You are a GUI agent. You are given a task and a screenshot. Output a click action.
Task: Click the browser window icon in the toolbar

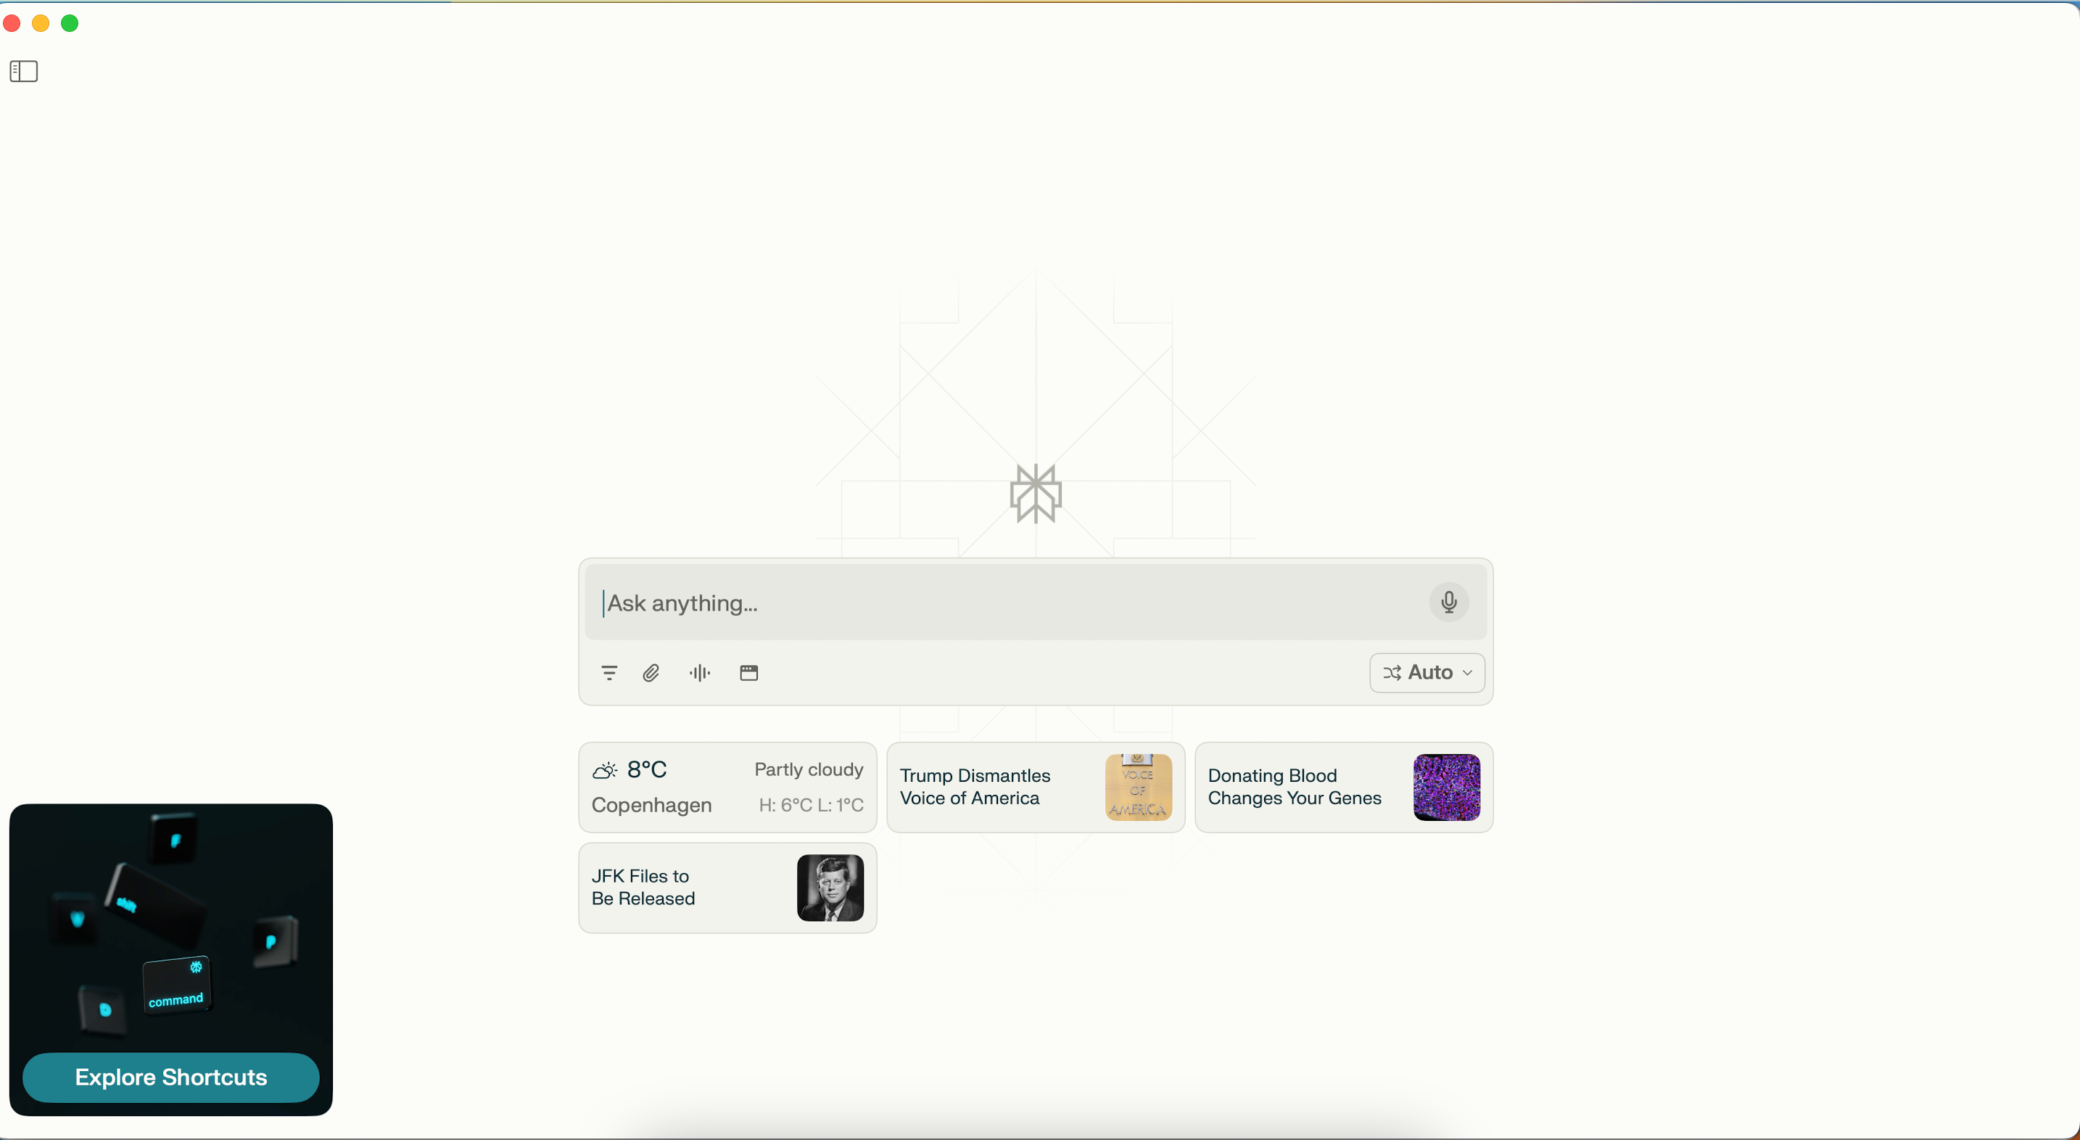(749, 672)
